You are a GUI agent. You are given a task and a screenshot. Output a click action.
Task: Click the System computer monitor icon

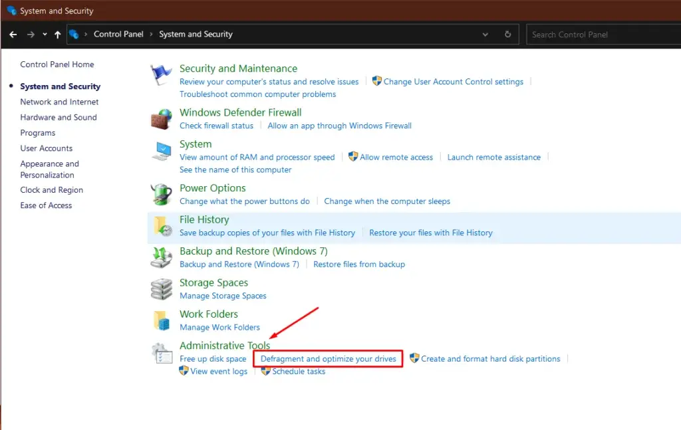(x=162, y=151)
